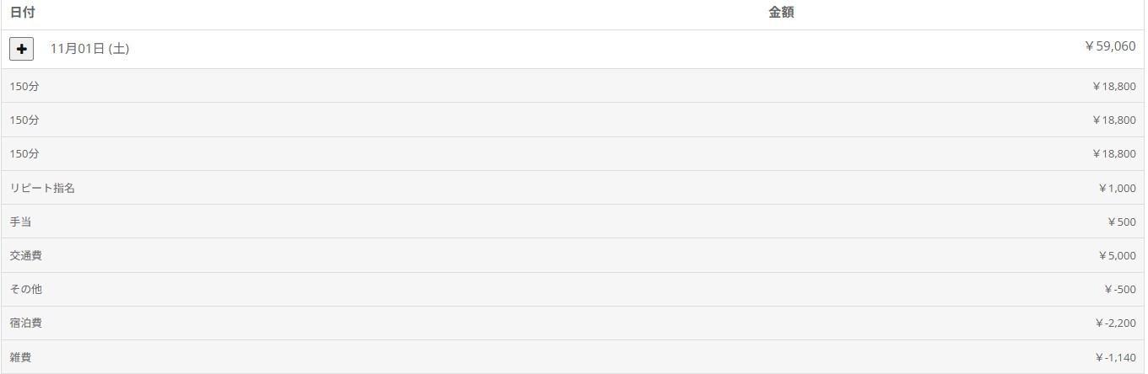
Task: Select the 11月01日 (土) date label
Action: 89,49
